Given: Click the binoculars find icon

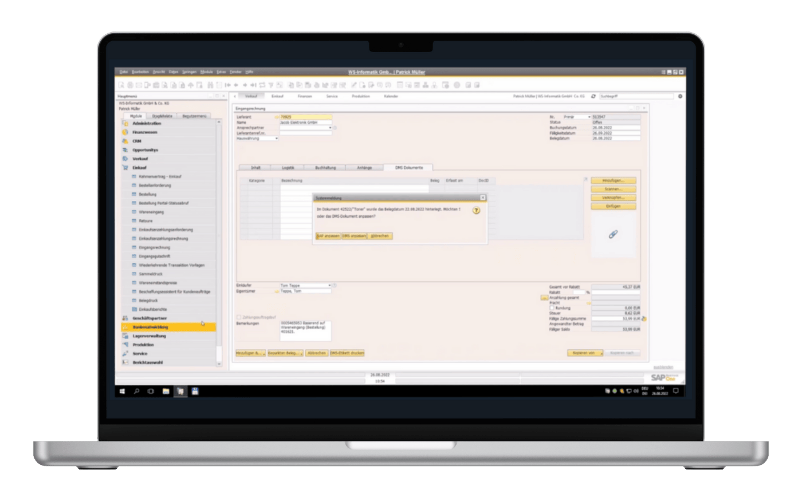Looking at the screenshot, I should point(210,85).
